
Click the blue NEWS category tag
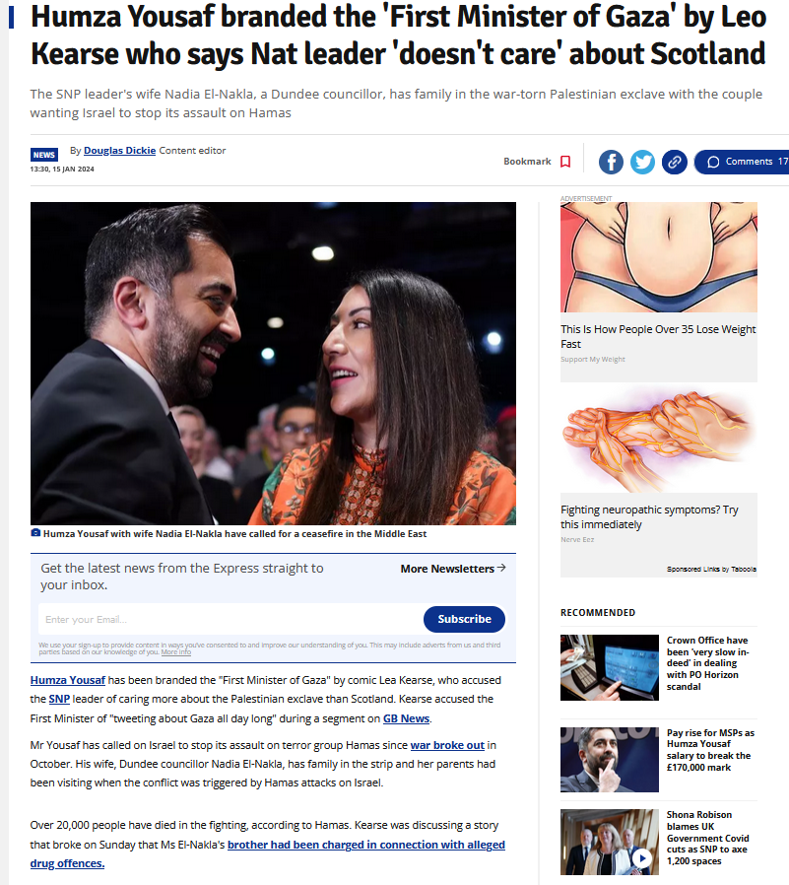(x=44, y=155)
